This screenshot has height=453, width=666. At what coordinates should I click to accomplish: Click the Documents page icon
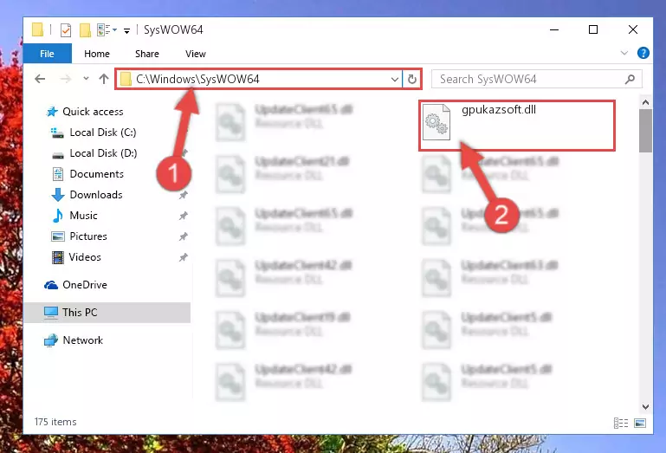tap(58, 174)
